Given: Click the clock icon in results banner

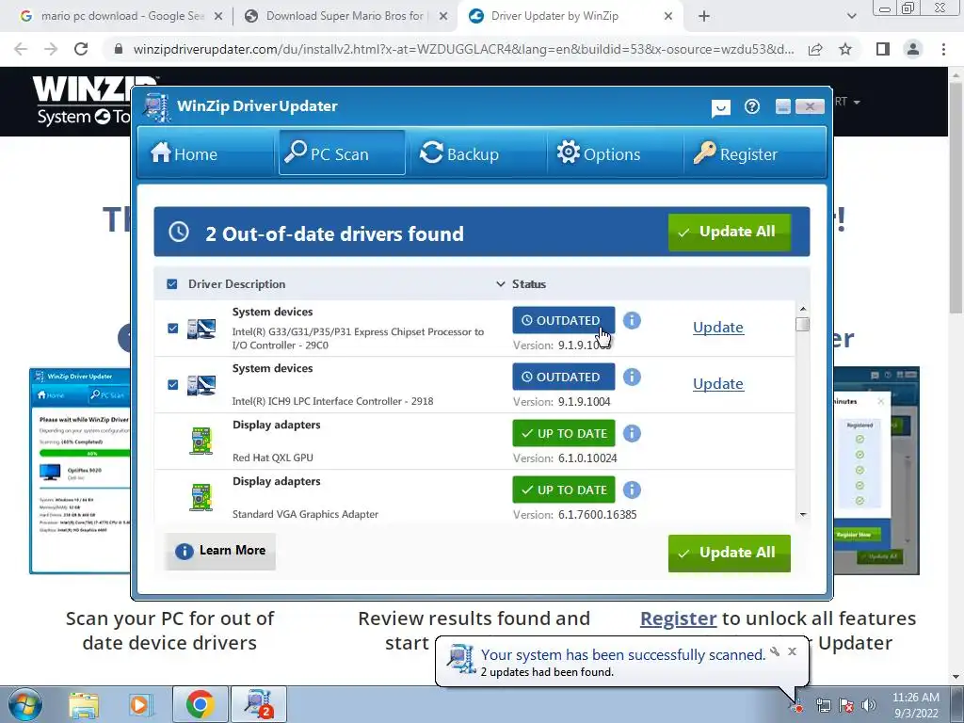Looking at the screenshot, I should (179, 232).
